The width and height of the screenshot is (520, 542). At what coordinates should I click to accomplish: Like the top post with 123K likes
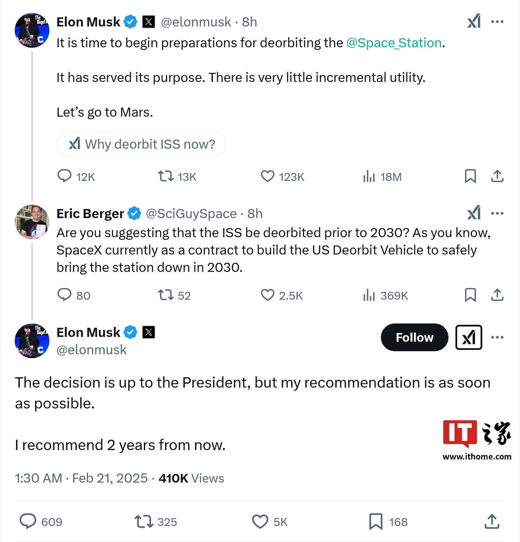268,176
